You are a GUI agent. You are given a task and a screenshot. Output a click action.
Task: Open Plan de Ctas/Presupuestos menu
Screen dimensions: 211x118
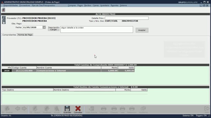pos(43,5)
